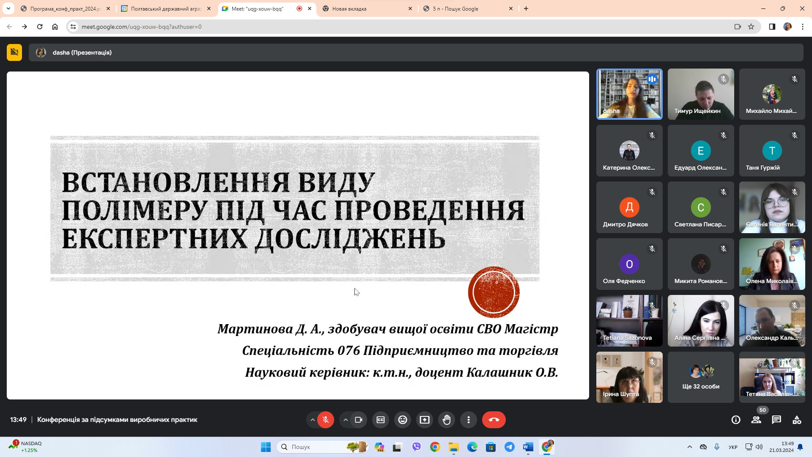Toggle the browser side panel
The height and width of the screenshot is (457, 812).
772,27
